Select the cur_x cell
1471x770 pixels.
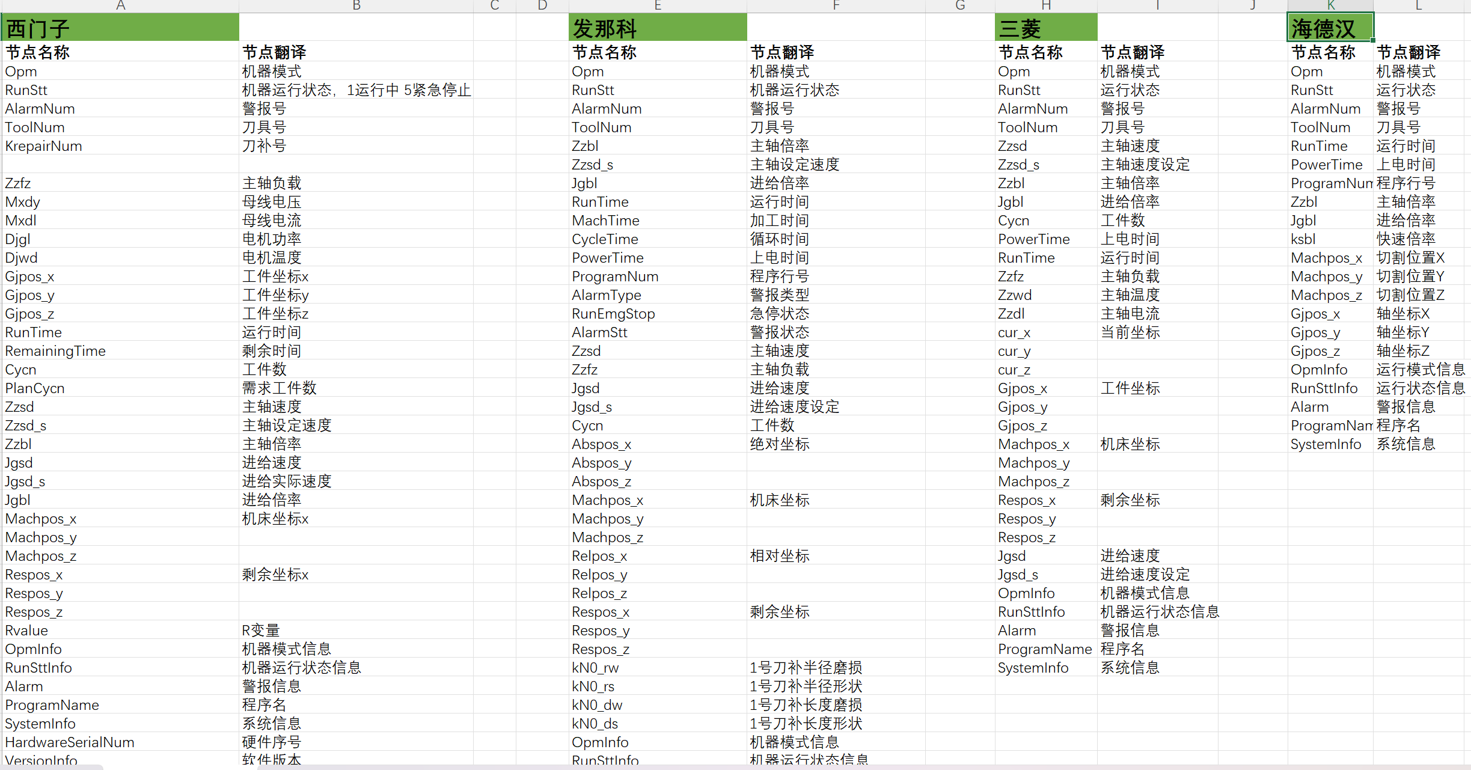point(1014,332)
